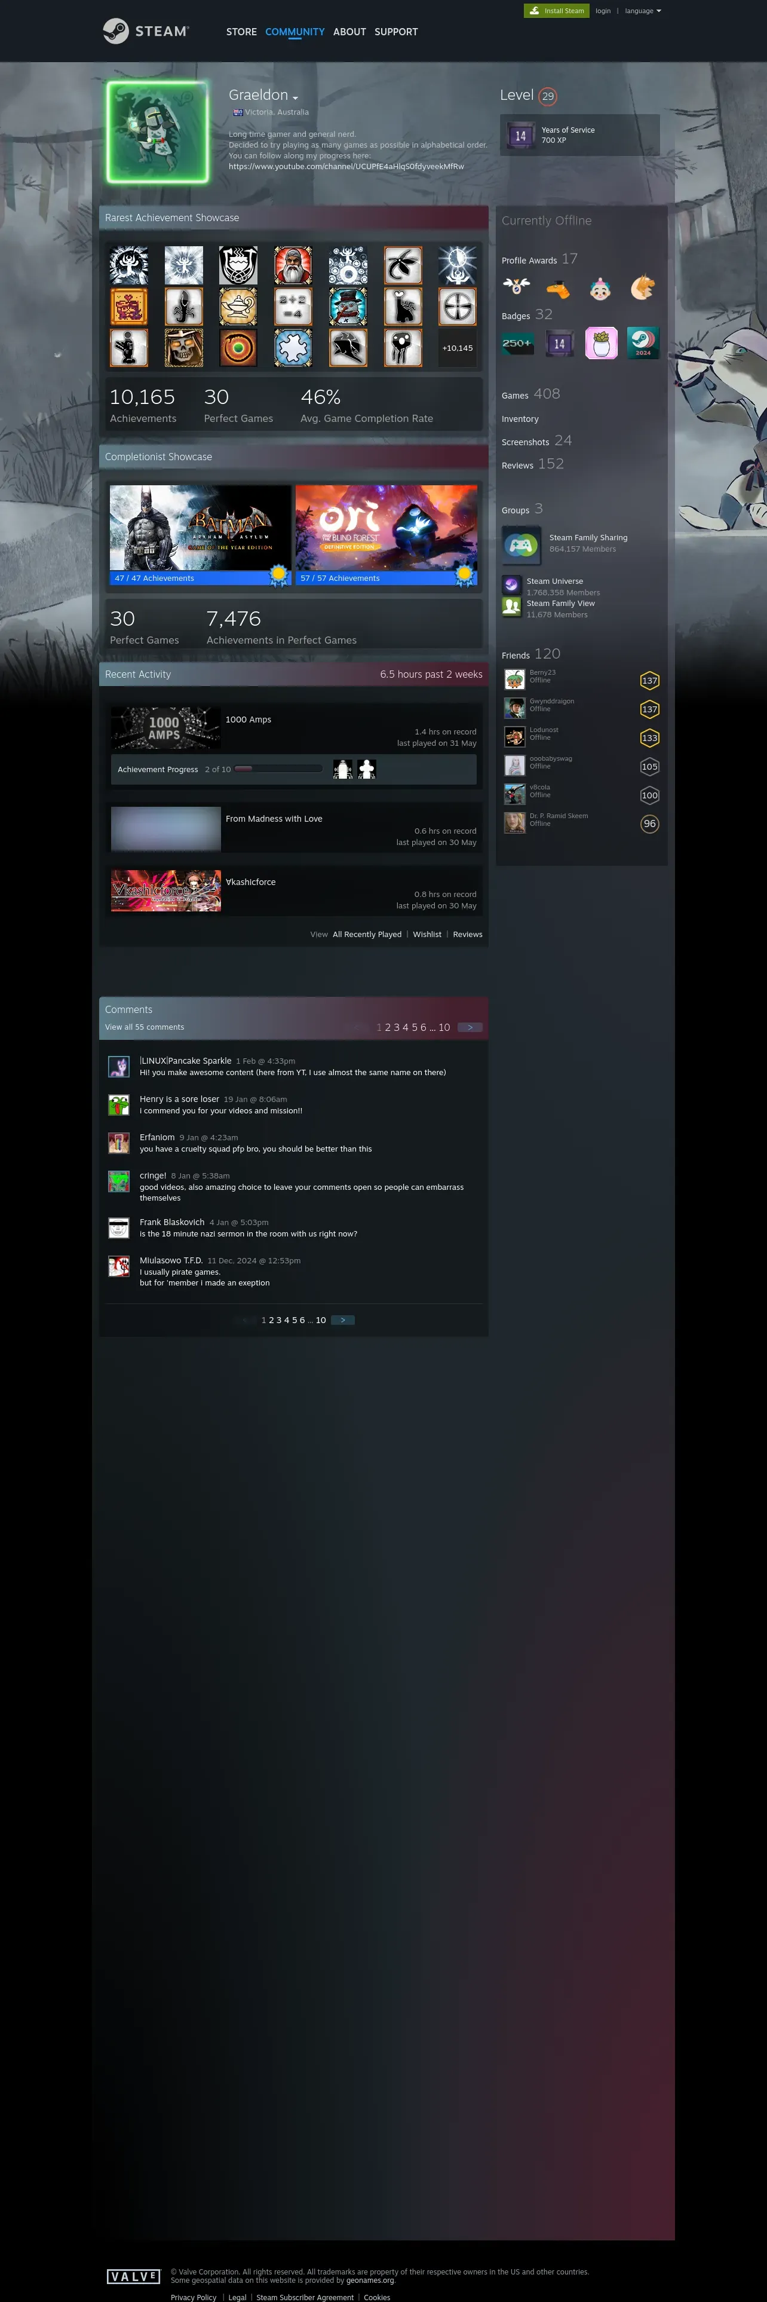Open the genie lamp achievement icon
The image size is (767, 2302).
pyautogui.click(x=238, y=307)
